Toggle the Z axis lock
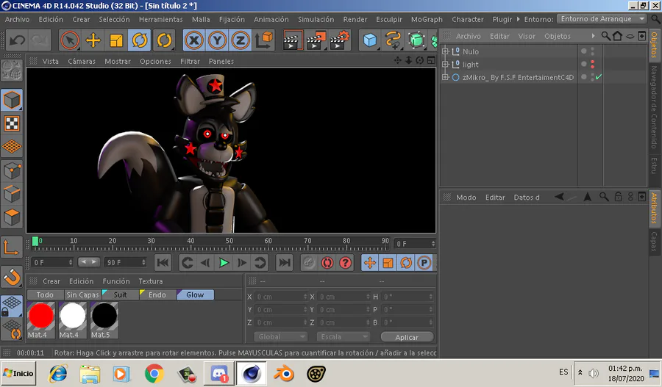 click(241, 40)
